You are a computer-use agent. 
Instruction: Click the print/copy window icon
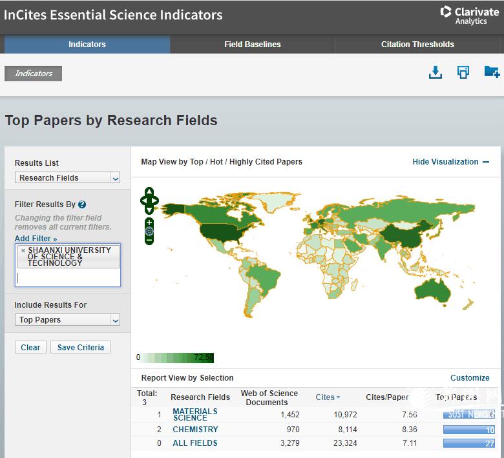[463, 72]
